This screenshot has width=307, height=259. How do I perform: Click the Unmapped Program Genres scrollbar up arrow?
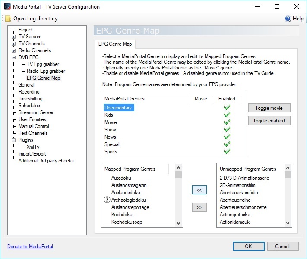288,168
